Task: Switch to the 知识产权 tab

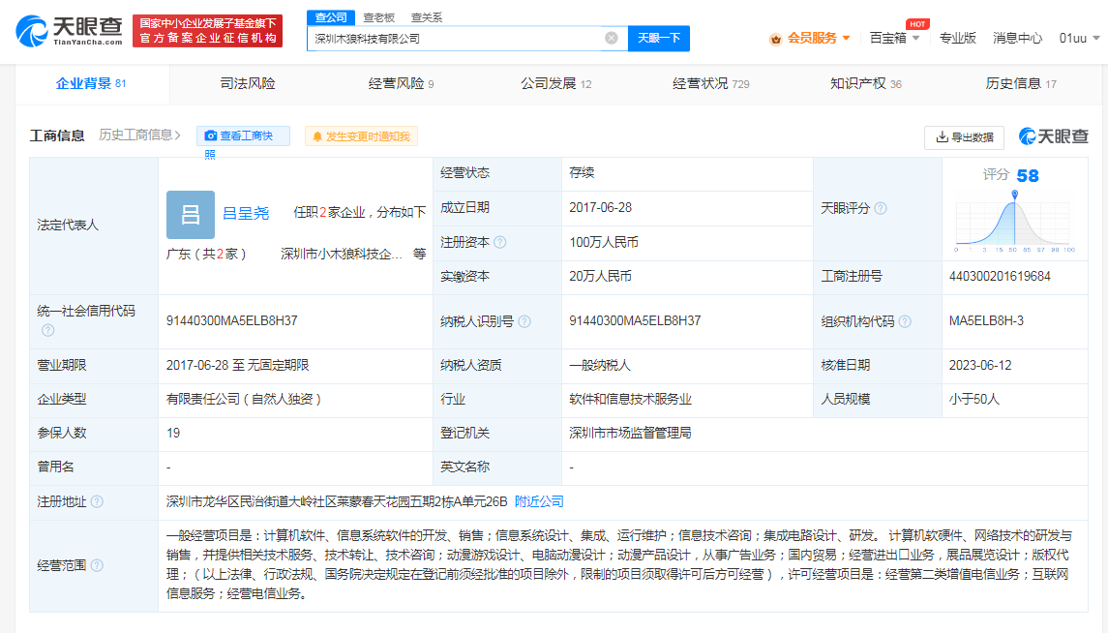Action: coord(865,84)
